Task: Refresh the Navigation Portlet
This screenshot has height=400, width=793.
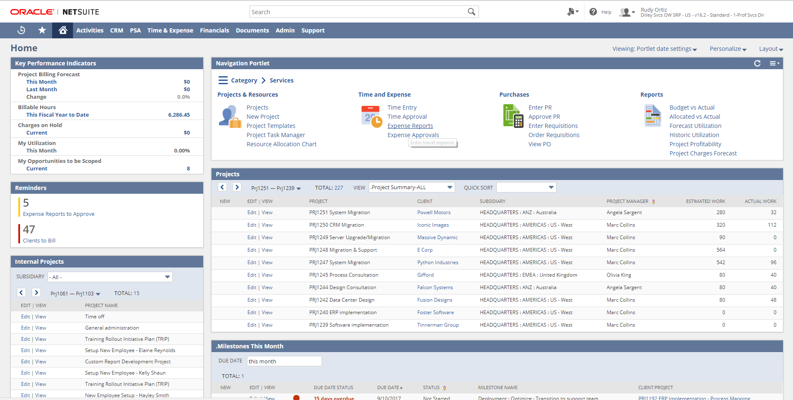Action: click(x=757, y=63)
